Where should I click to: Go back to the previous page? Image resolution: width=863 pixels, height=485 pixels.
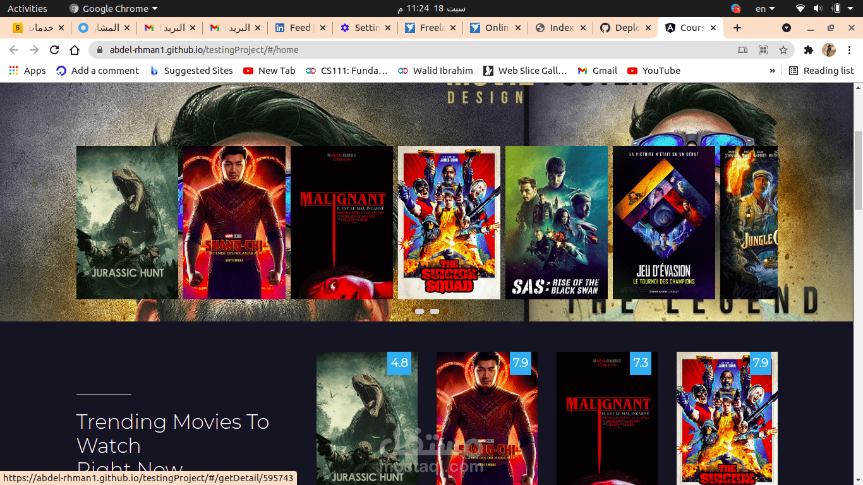coord(14,50)
